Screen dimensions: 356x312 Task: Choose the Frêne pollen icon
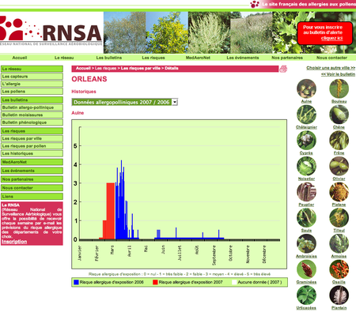pos(339,141)
